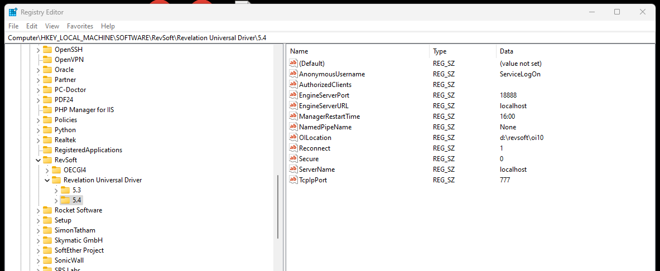Click the string icon beside ServerName
This screenshot has width=660, height=271.
pos(293,169)
